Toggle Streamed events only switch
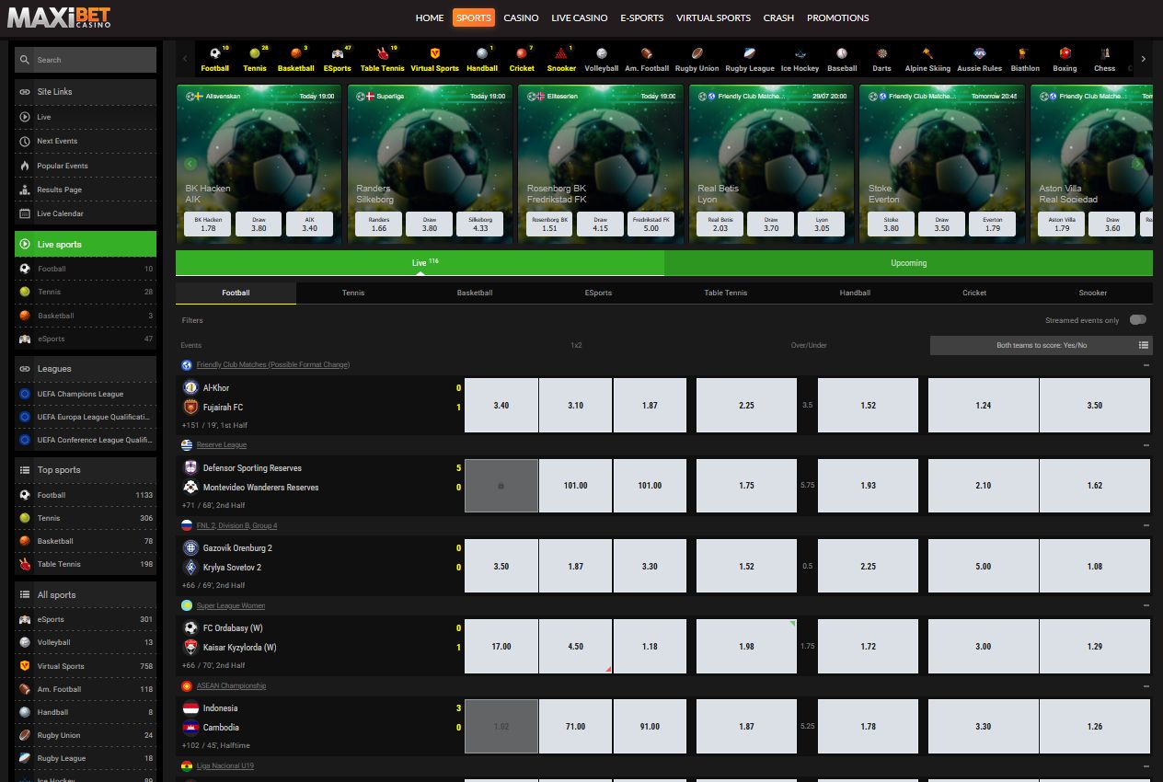Viewport: 1163px width, 782px height. tap(1138, 320)
